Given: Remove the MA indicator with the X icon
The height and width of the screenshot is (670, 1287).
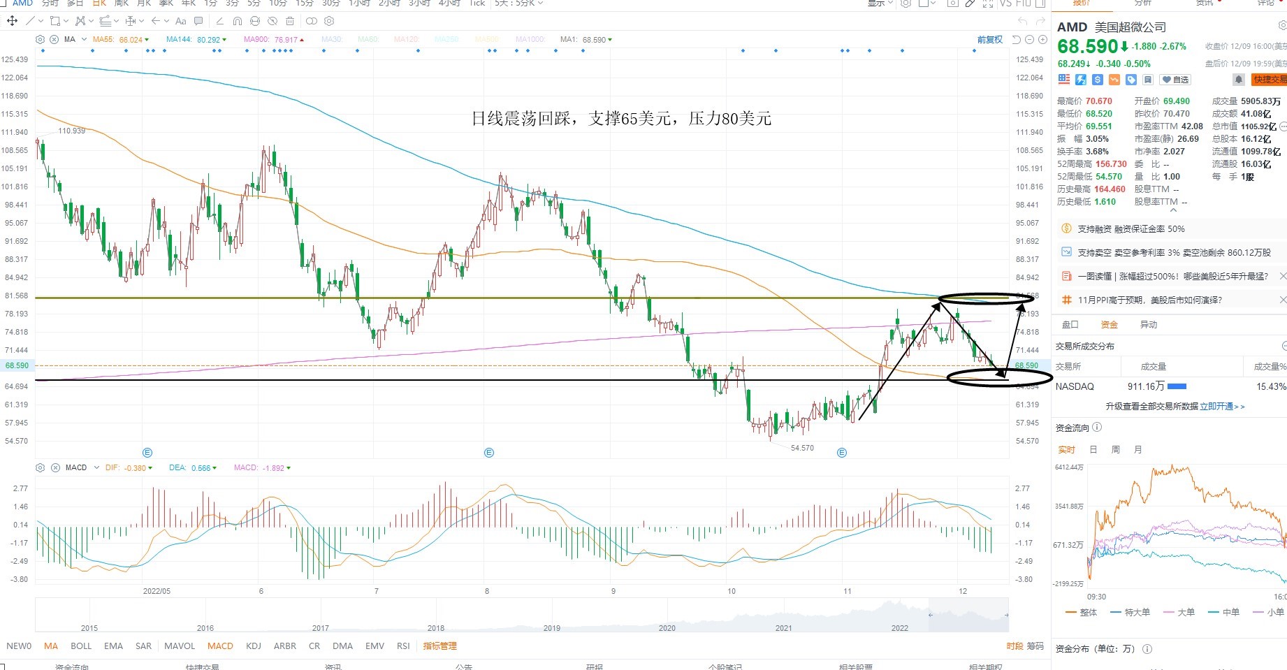Looking at the screenshot, I should [x=54, y=39].
